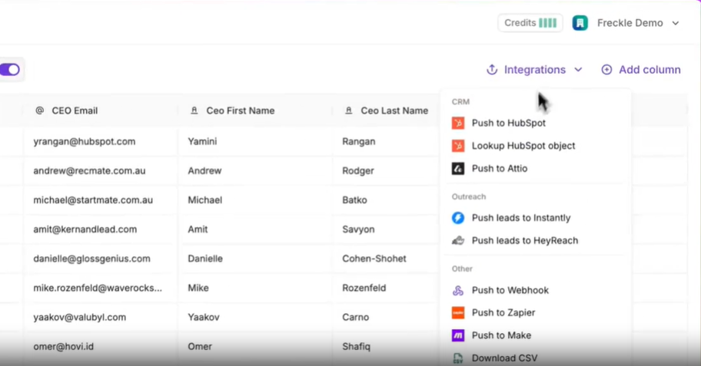Image resolution: width=701 pixels, height=366 pixels.
Task: Click the Add column button
Action: [x=641, y=70]
